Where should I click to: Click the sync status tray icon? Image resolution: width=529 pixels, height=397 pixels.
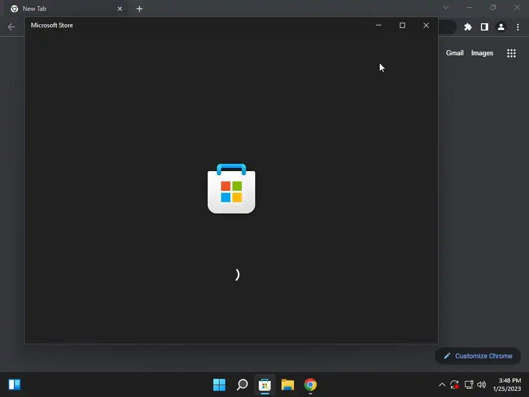[455, 385]
